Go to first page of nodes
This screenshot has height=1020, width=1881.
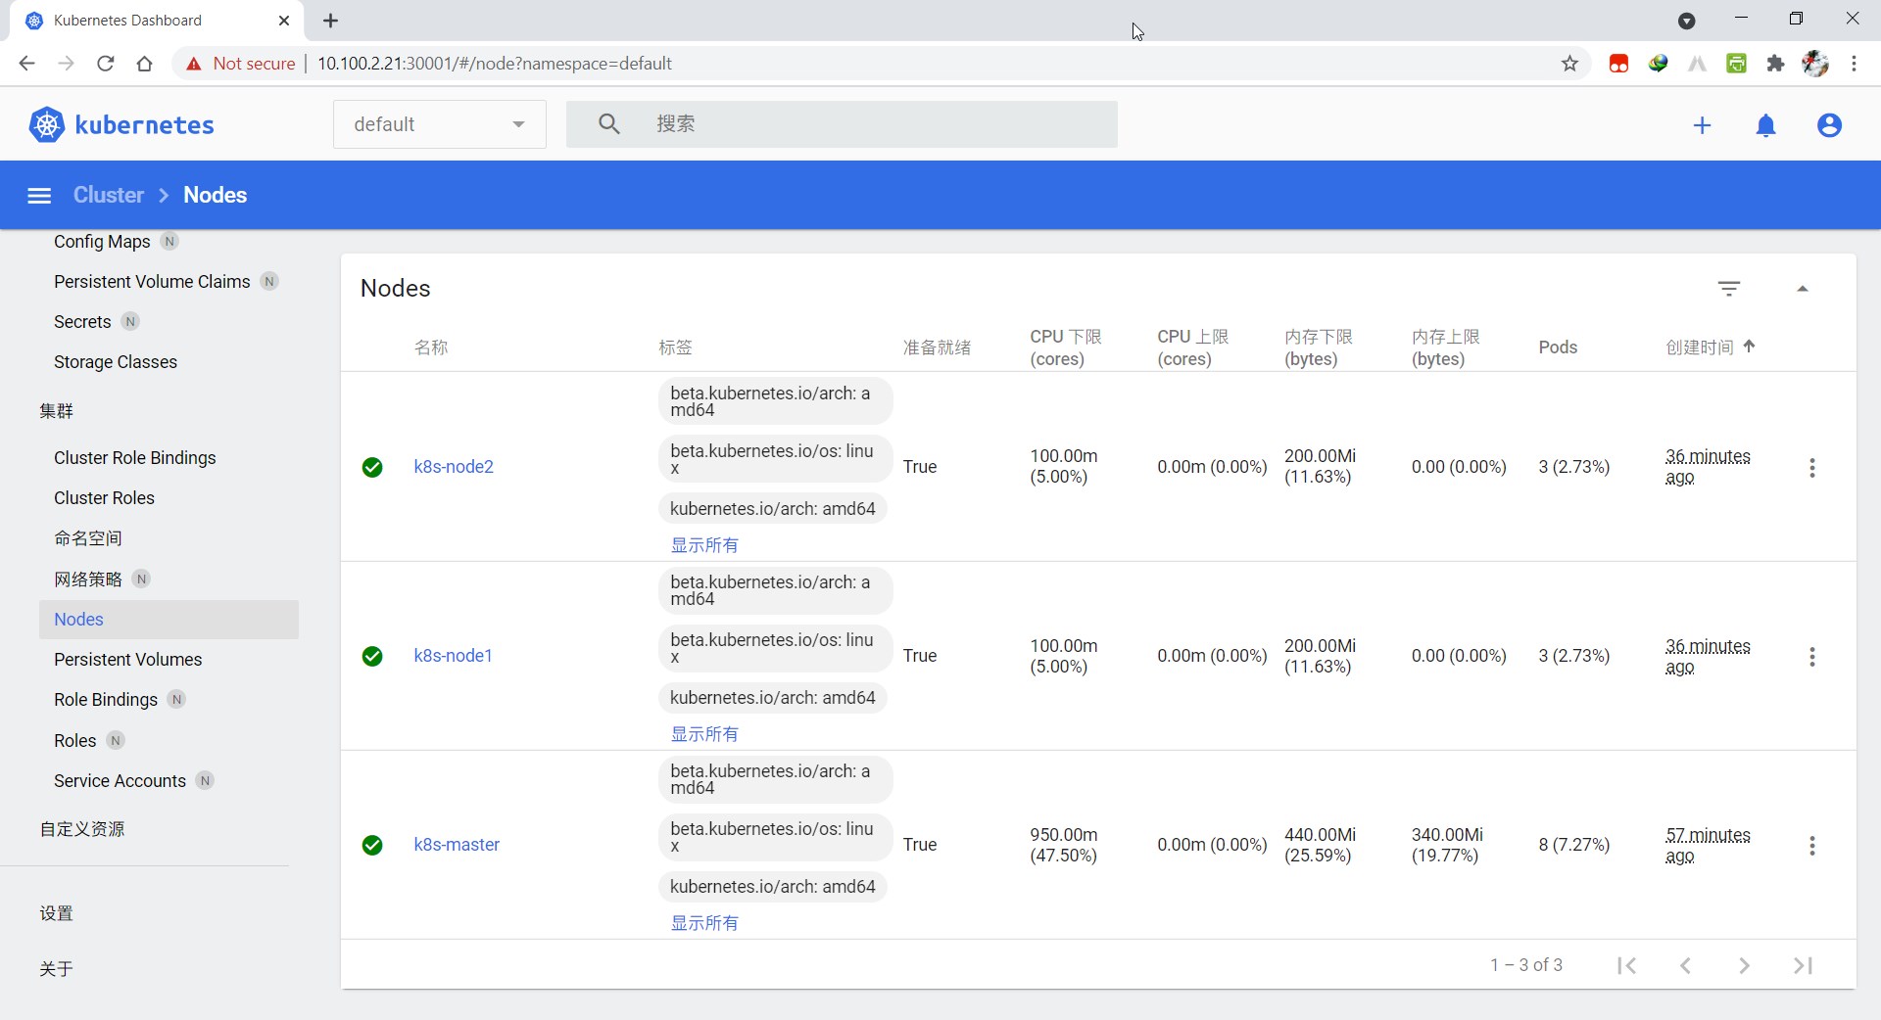coord(1627,966)
